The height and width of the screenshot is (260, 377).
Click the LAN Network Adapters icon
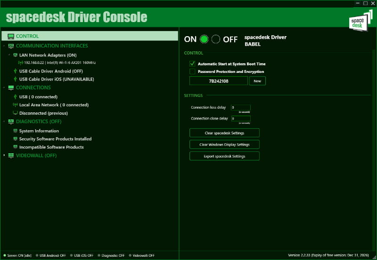[x=16, y=55]
